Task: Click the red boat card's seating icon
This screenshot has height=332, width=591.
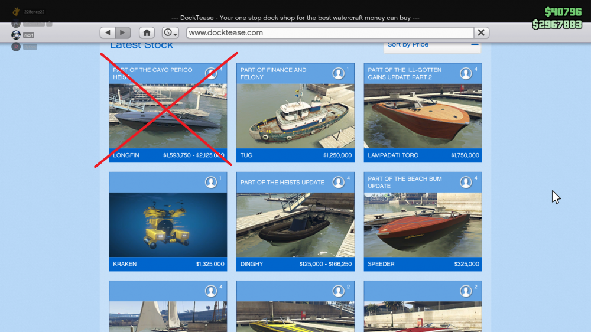Action: coord(466,291)
